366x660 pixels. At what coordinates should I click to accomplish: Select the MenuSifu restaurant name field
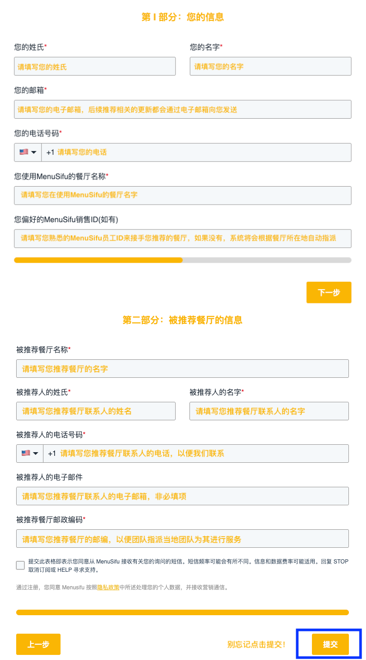tap(183, 195)
